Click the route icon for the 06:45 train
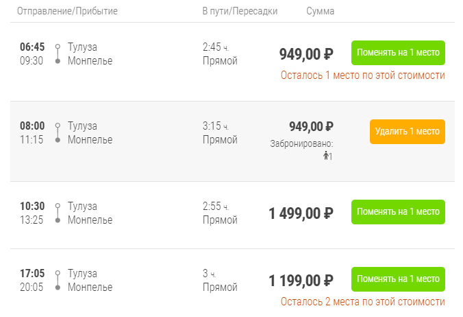Screen dimensions: 463x317 pyautogui.click(x=58, y=54)
